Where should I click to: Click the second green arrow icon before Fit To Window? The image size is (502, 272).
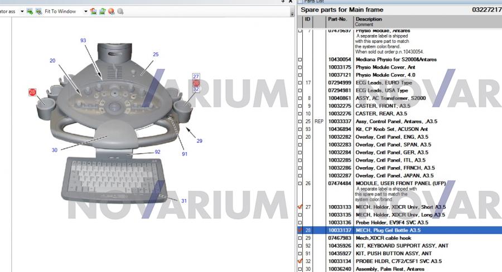click(x=38, y=11)
